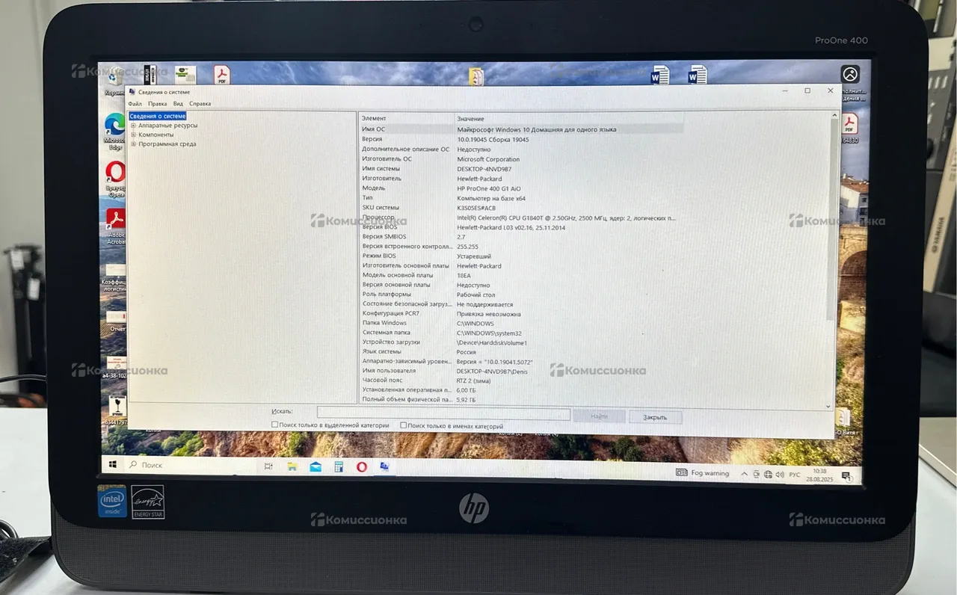Viewport: 957px width, 595px height.
Task: Open the Windows Start menu
Action: click(113, 464)
